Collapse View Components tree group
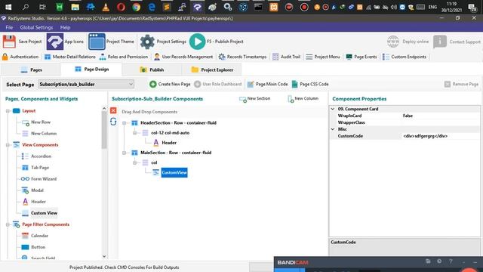 [8, 144]
